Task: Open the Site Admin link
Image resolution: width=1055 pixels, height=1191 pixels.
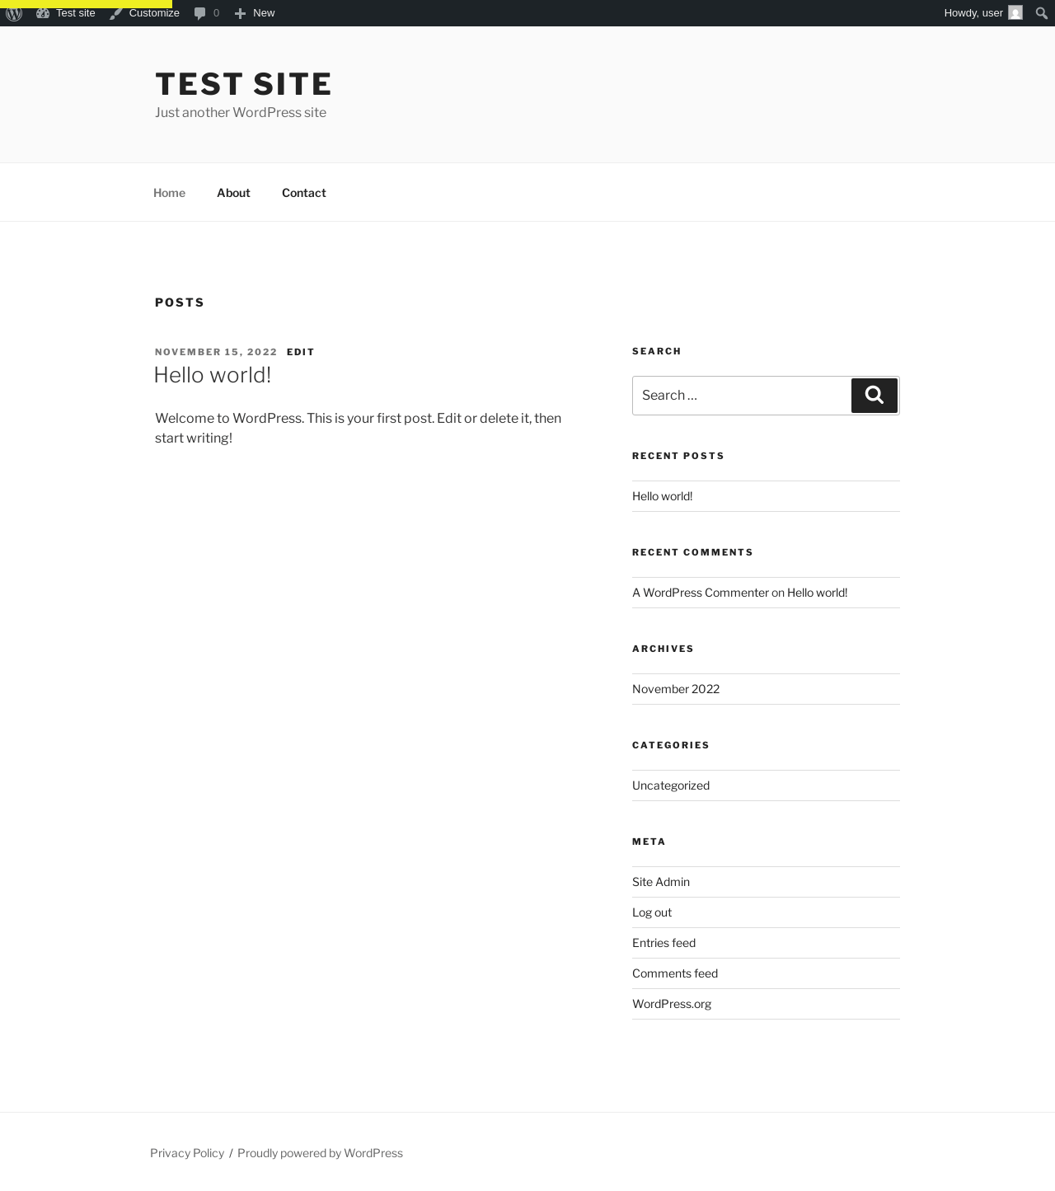Action: [661, 882]
